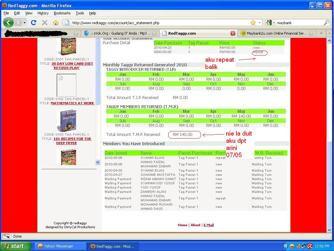Click the search magnifier icon
Viewport: 334px width, 251px height.
coord(326,23)
